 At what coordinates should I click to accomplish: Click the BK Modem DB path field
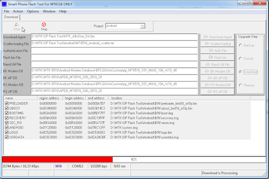[x=114, y=71]
